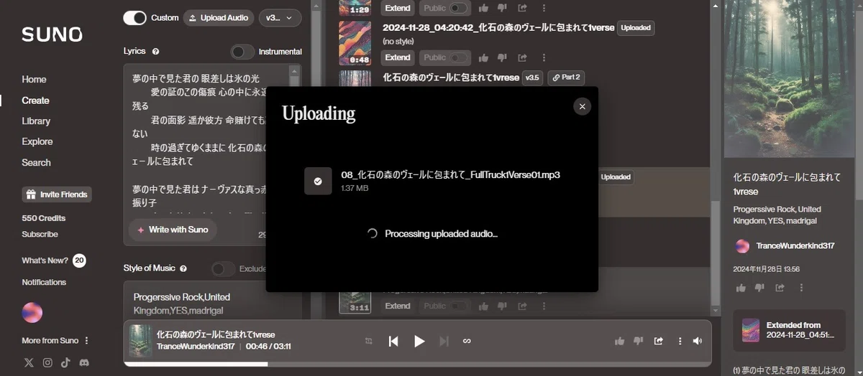Click Extend on the 1:29 song

398,8
